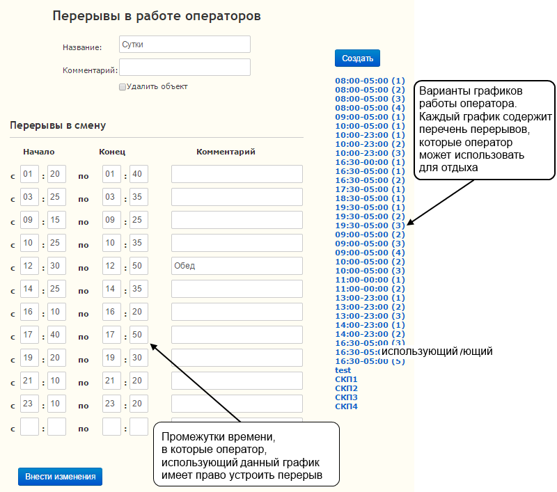This screenshot has height=492, width=557.
Task: Click the Внести изменения button
Action: tap(61, 477)
